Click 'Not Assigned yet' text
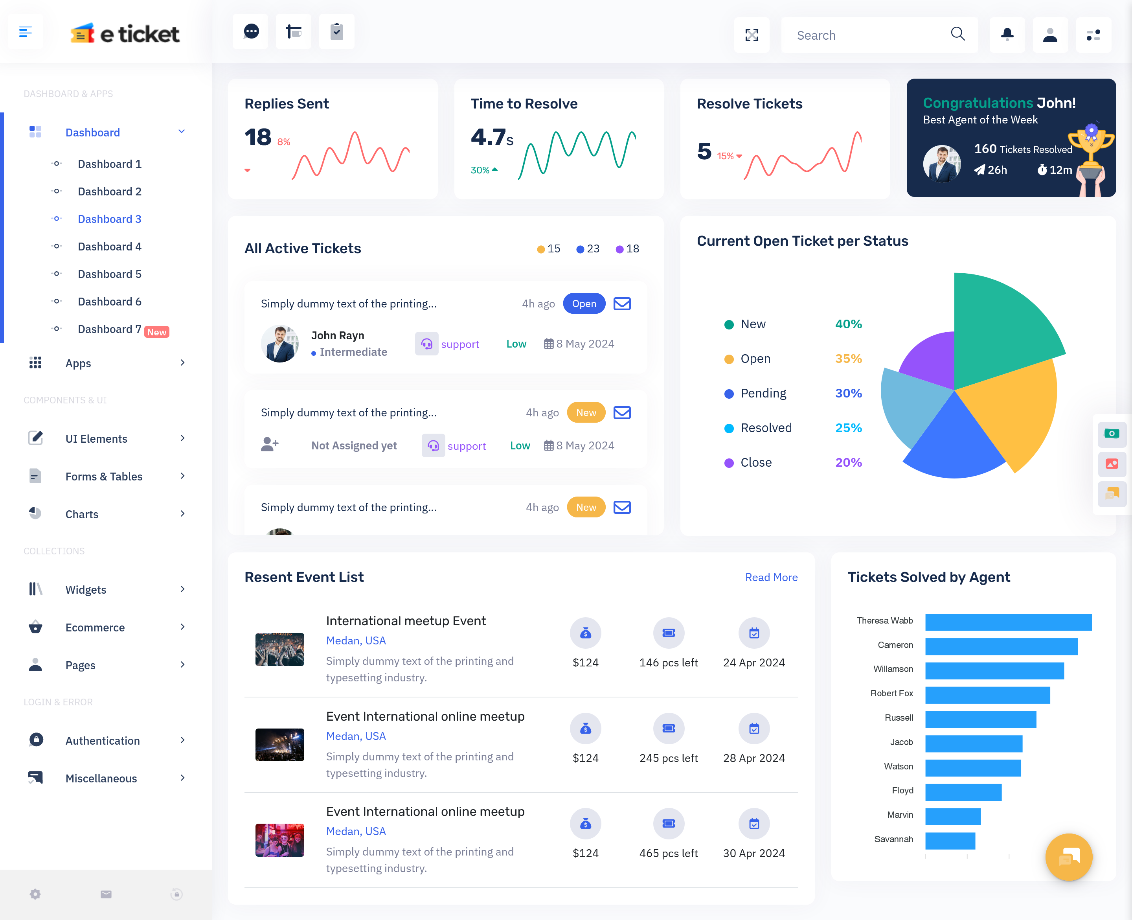This screenshot has width=1132, height=920. click(354, 445)
